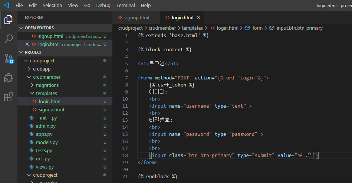
Task: Open the View menu
Action: point(73,6)
